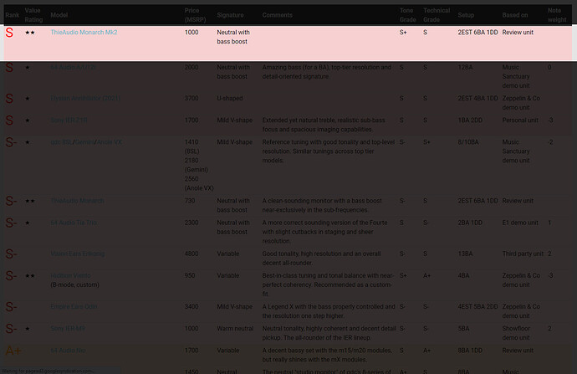This screenshot has height=374, width=577.
Task: Click the Signature column header
Action: [230, 15]
